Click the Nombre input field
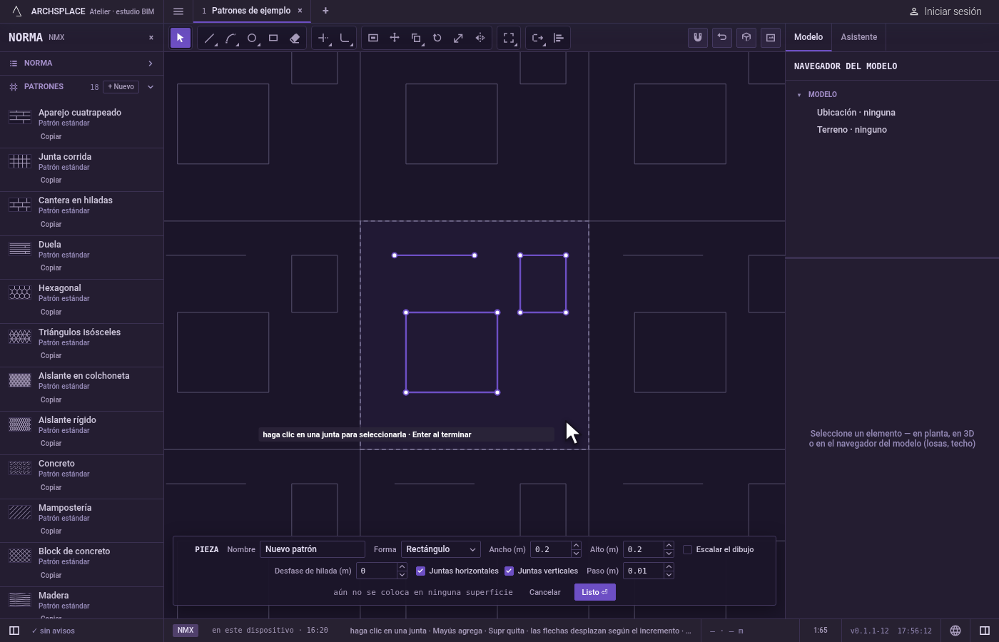Image resolution: width=999 pixels, height=642 pixels. [x=313, y=549]
